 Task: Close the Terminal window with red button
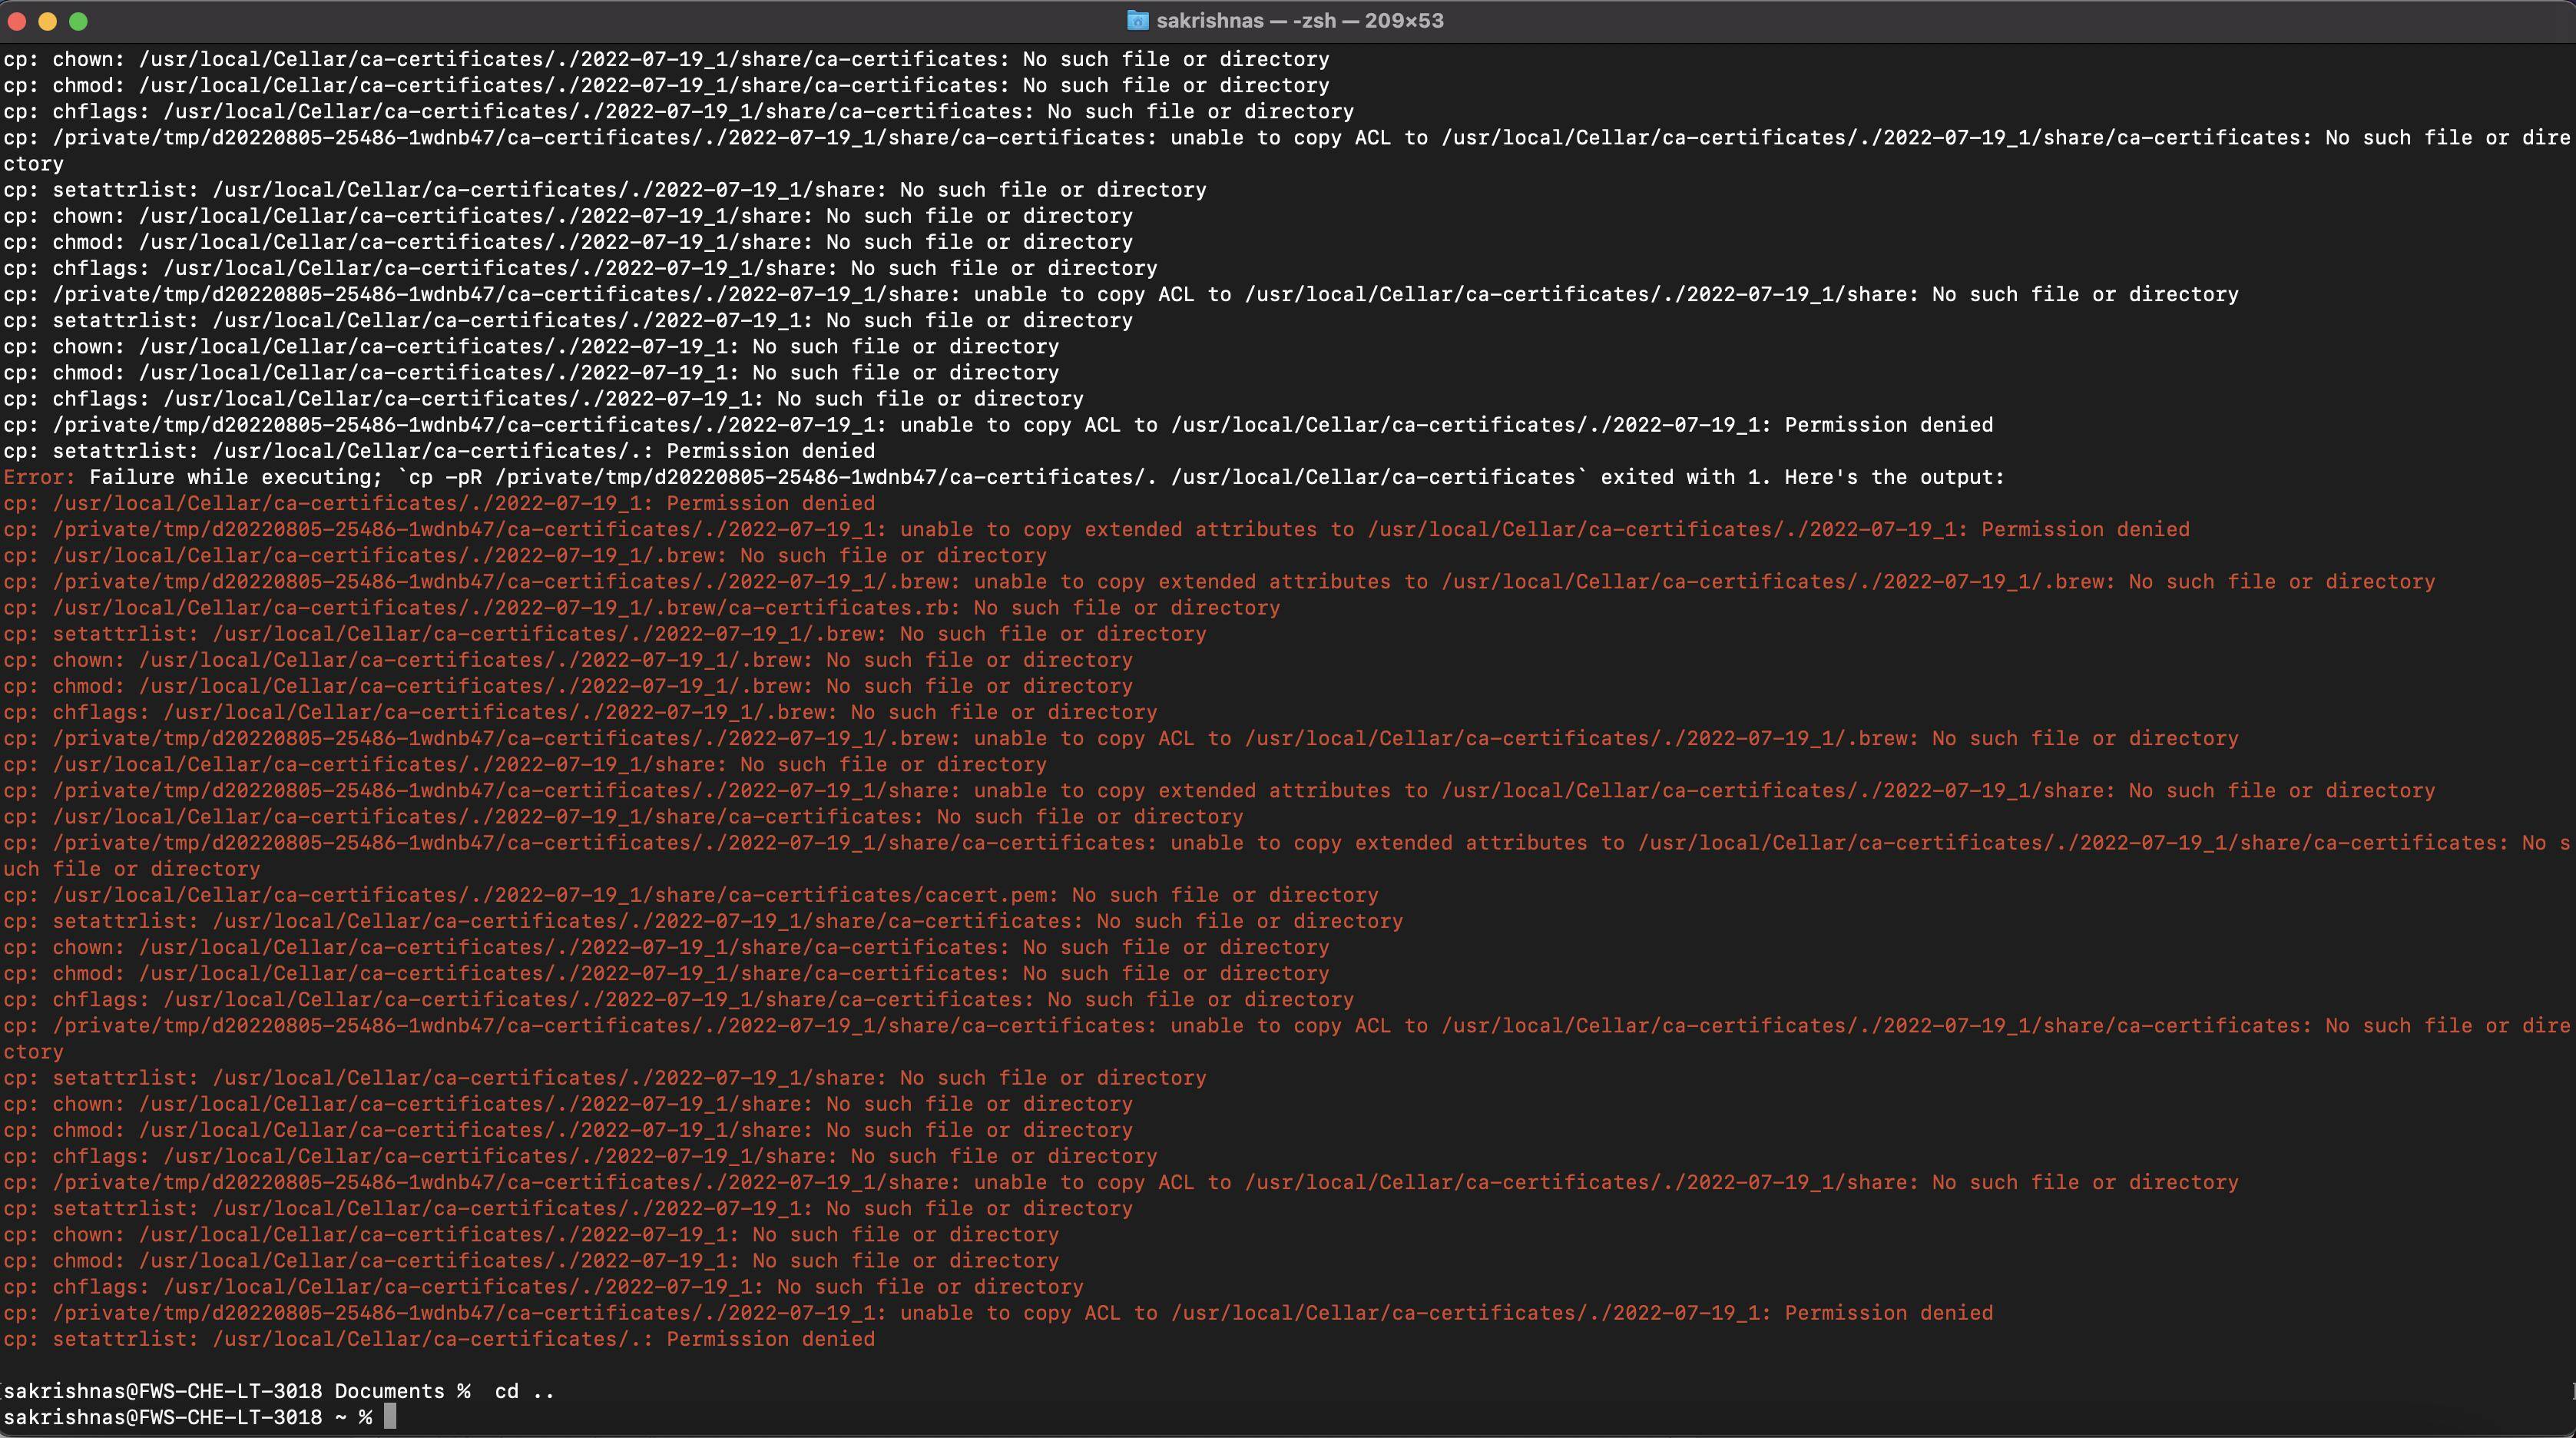pos(17,21)
